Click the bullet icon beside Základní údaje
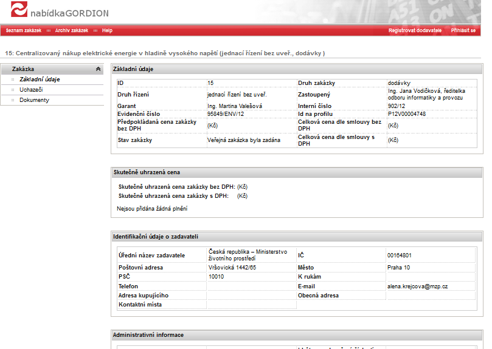This screenshot has width=492, height=349. 12,80
